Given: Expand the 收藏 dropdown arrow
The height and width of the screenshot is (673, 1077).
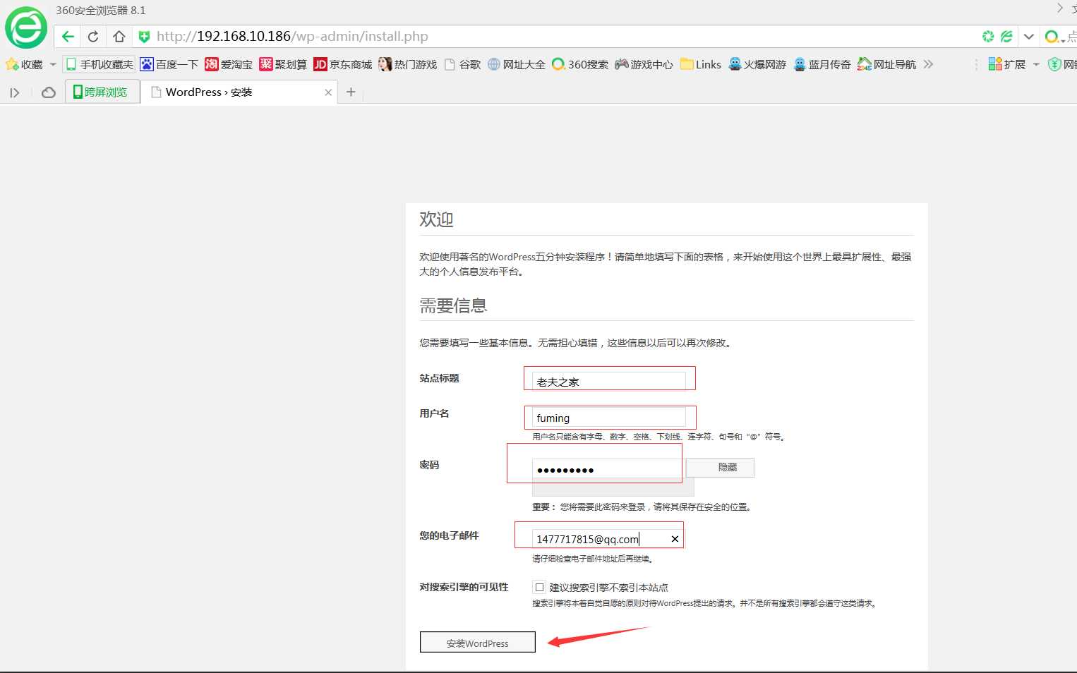Looking at the screenshot, I should 53,64.
